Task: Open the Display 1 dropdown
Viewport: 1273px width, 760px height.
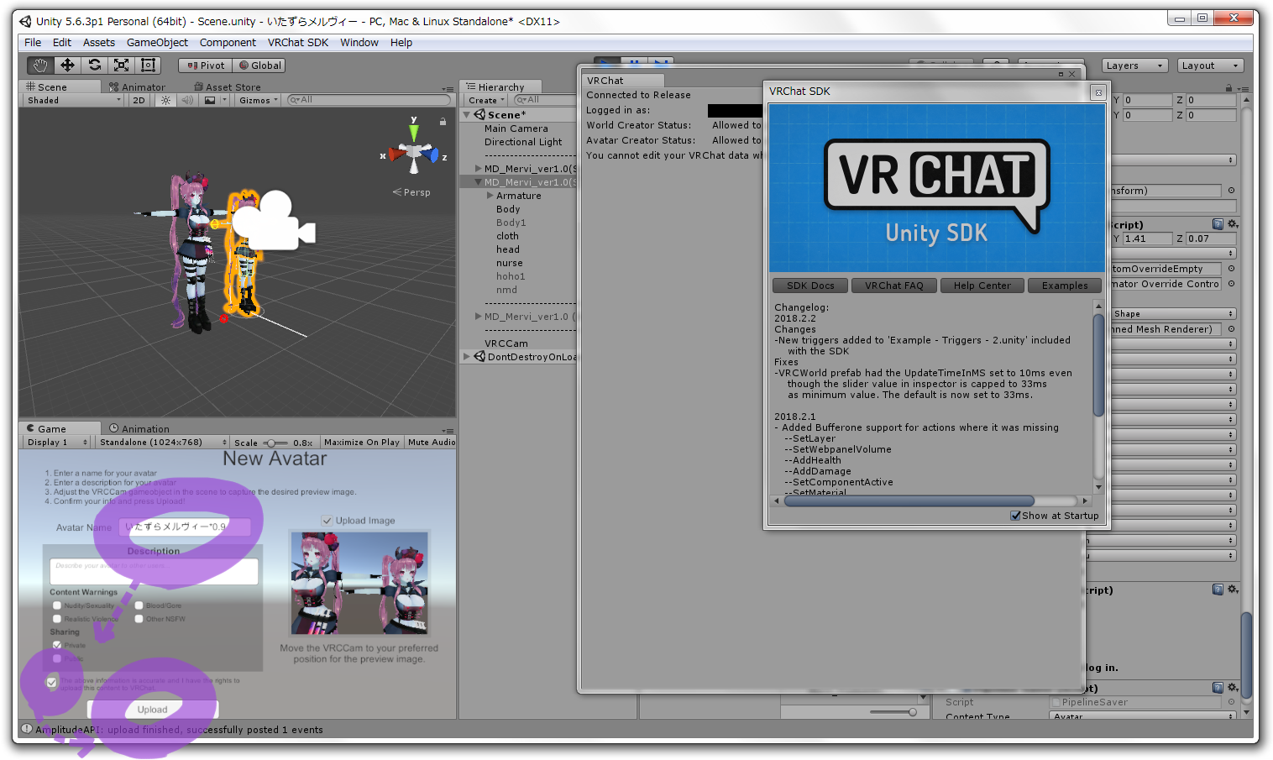Action: (57, 442)
